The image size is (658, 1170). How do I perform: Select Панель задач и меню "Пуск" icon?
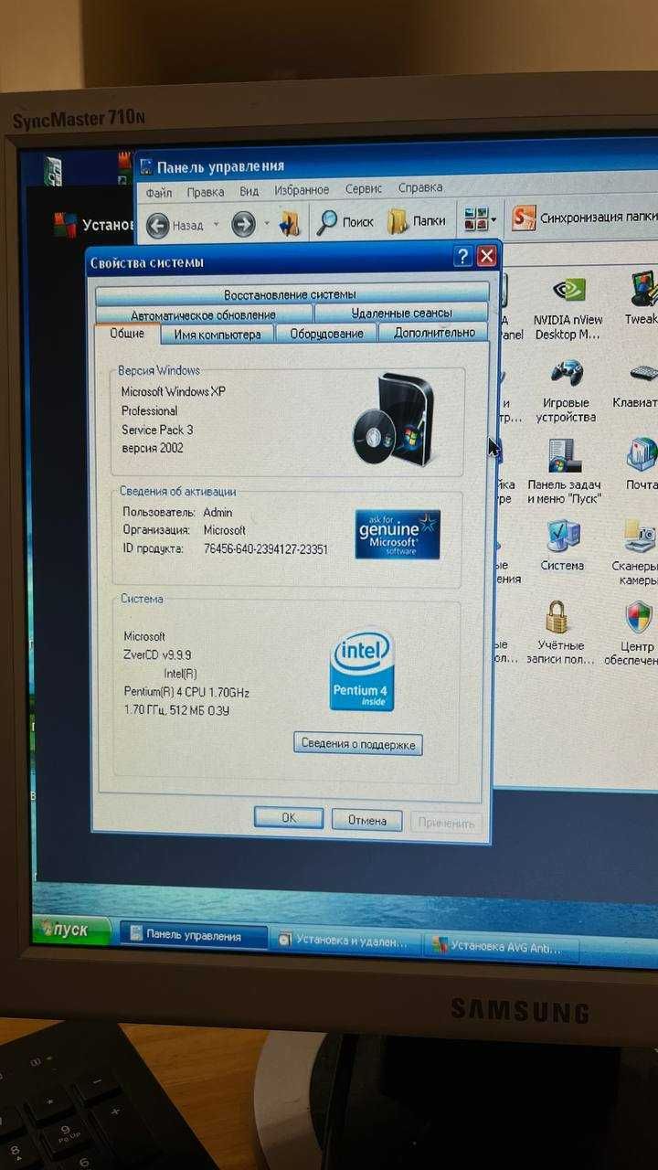coord(564,471)
